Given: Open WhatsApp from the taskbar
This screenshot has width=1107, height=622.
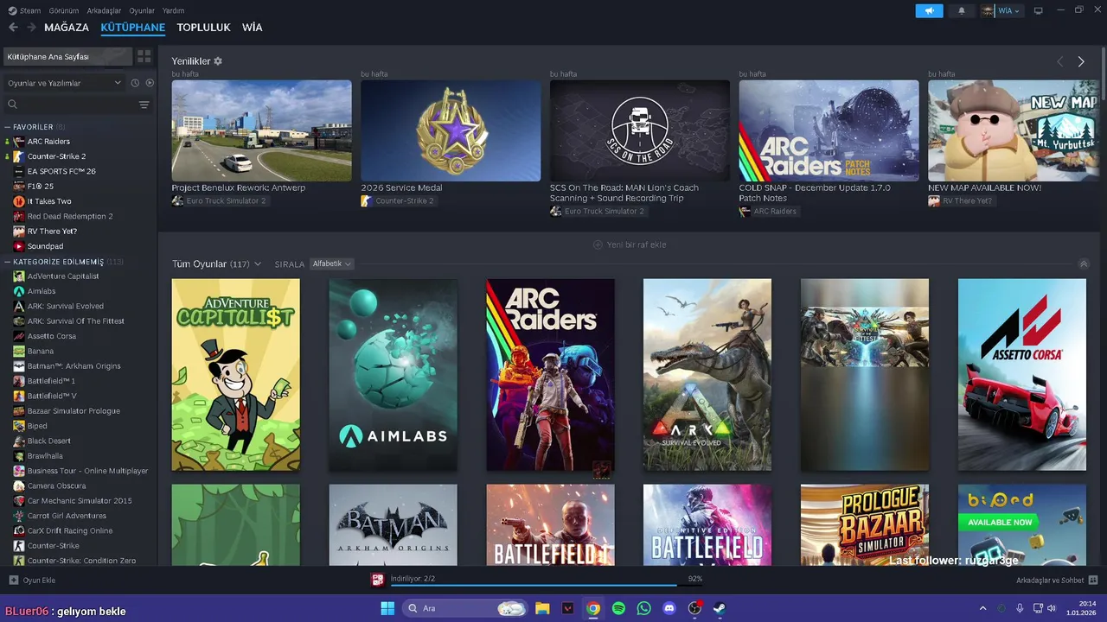Looking at the screenshot, I should tap(643, 608).
